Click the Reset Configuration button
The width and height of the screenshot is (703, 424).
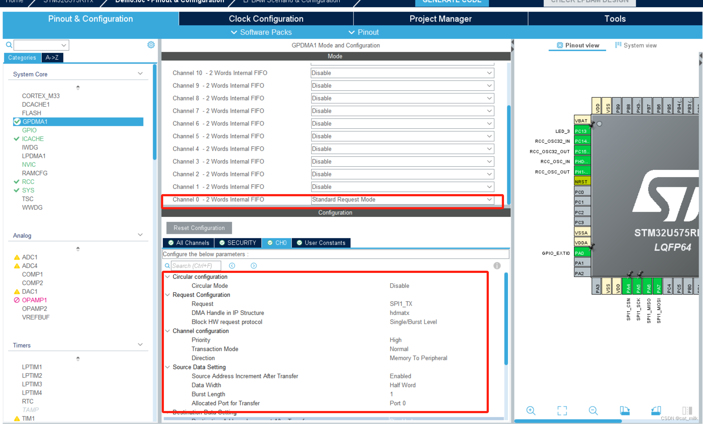[199, 228]
